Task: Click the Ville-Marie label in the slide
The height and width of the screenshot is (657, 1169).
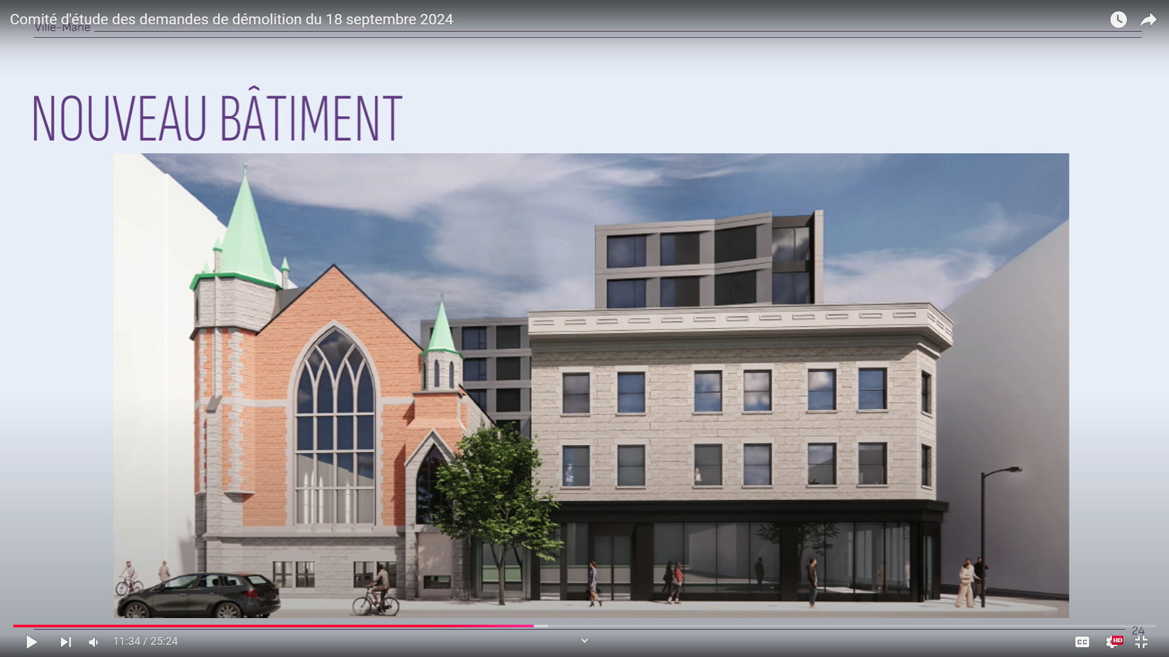Action: tap(63, 28)
